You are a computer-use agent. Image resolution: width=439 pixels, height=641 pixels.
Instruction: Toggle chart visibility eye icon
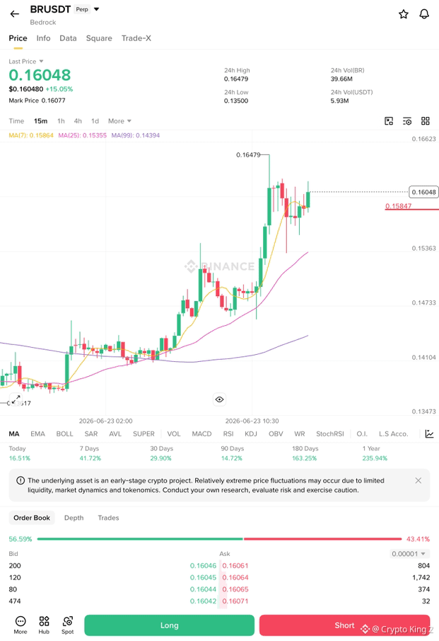point(219,399)
